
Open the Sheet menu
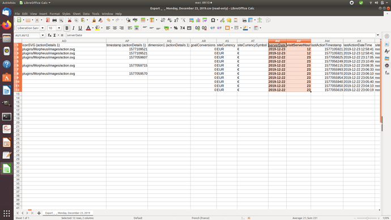tap(76, 14)
